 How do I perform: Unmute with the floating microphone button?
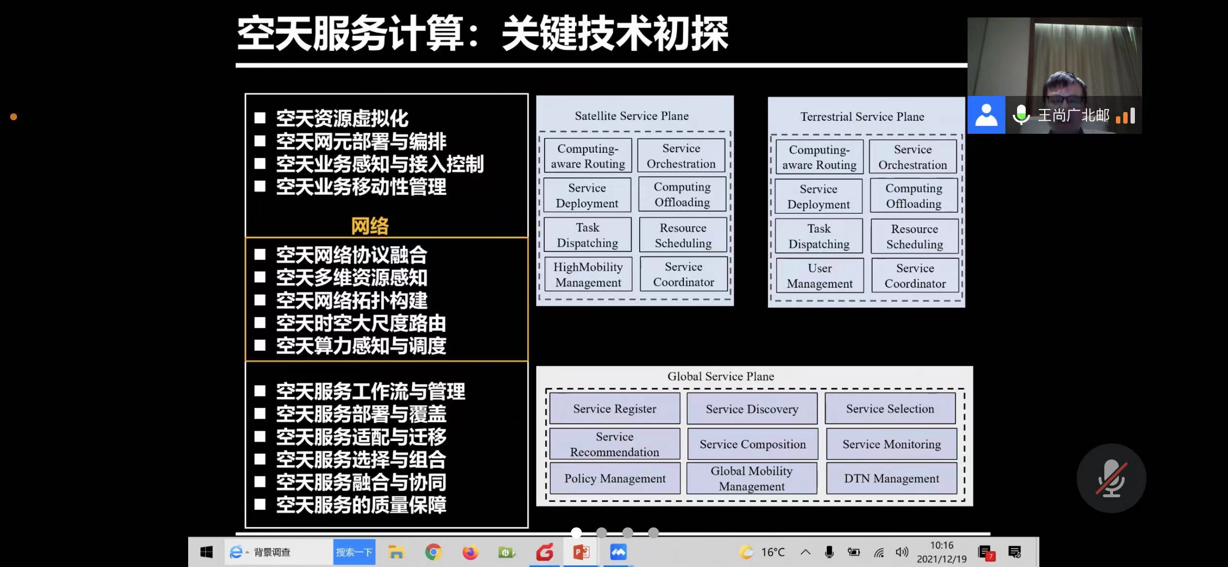click(x=1111, y=478)
